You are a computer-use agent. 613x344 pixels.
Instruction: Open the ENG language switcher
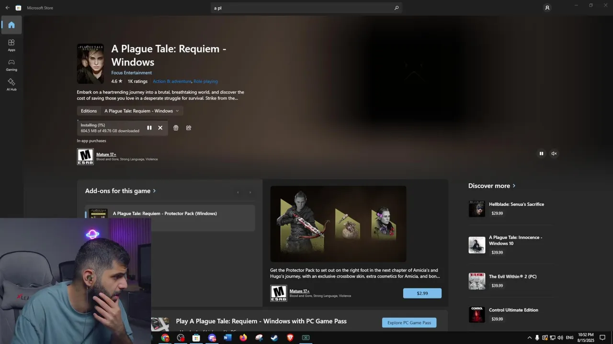tap(570, 338)
